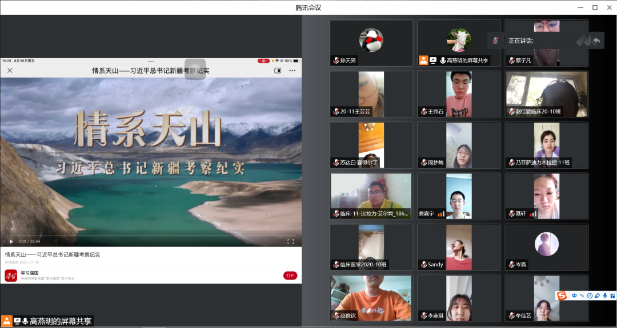This screenshot has width=617, height=328.
Task: Select 孙天姿's participant tile
Action: pos(371,43)
